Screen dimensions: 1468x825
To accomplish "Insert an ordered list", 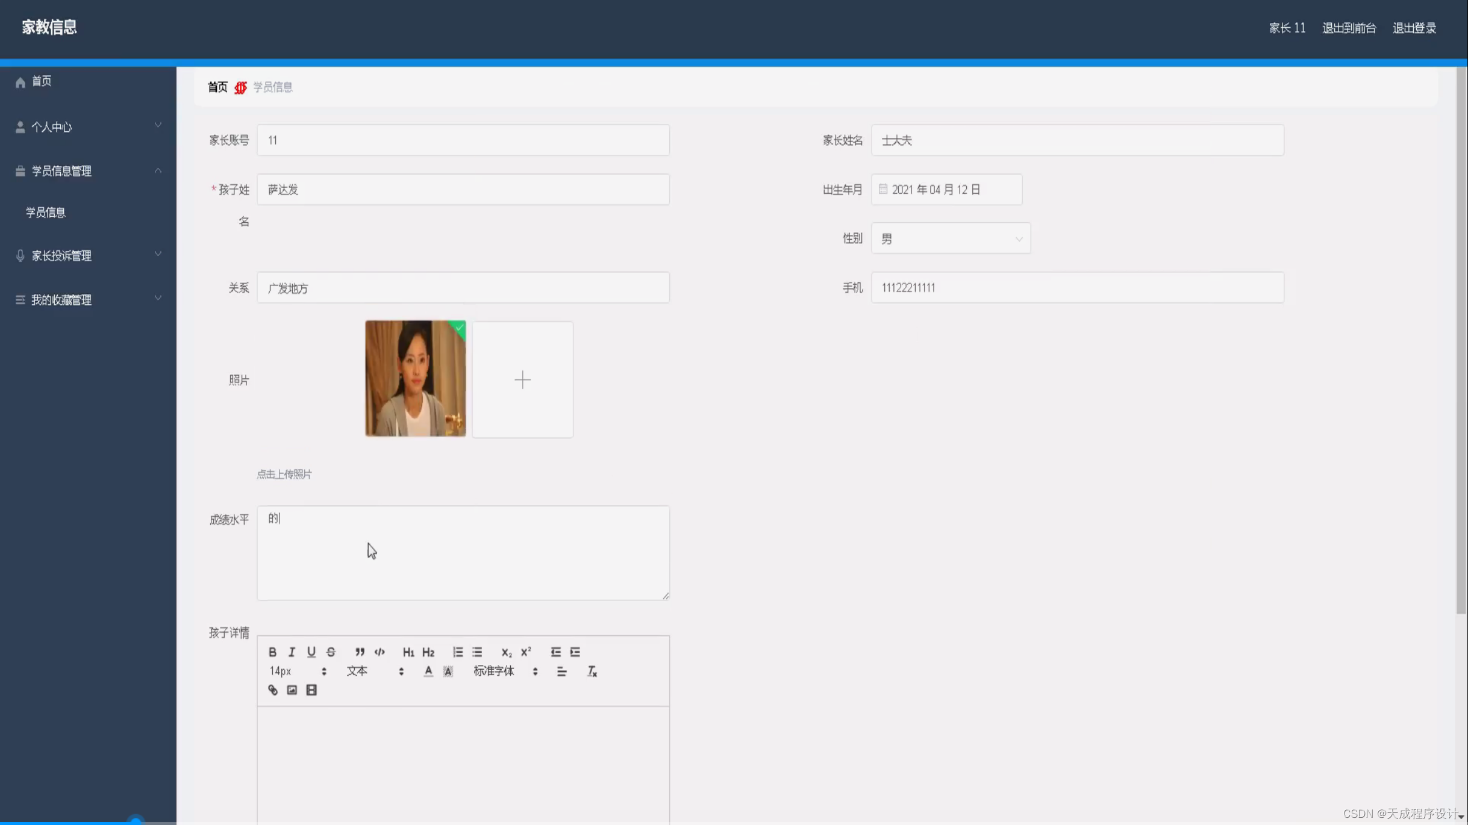I will [458, 652].
